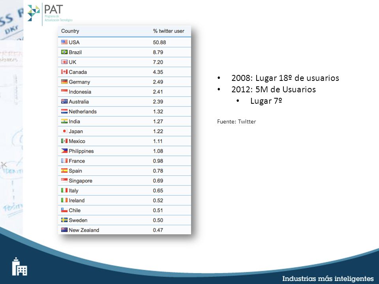Click the 'Programa de Actualización Tecnológica' subtitle
The height and width of the screenshot is (284, 379).
(x=58, y=18)
